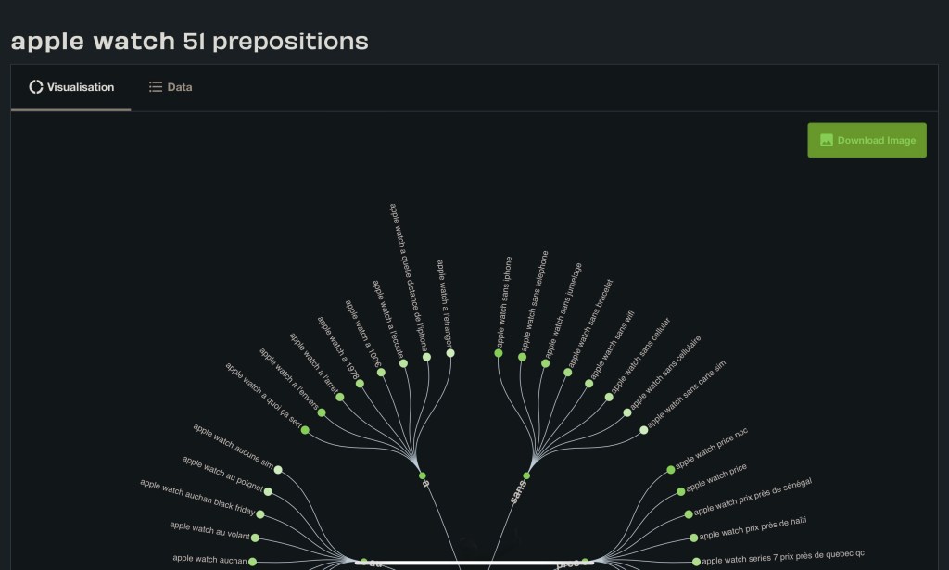
Task: Select the "apple watch au volant" label
Action: click(209, 528)
